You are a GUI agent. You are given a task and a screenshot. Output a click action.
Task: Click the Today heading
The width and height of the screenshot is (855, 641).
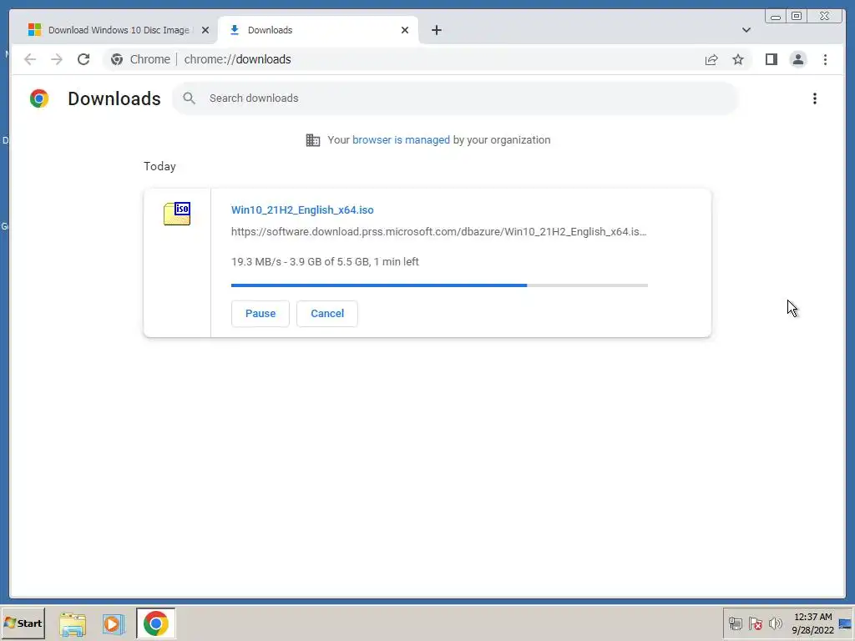(159, 166)
